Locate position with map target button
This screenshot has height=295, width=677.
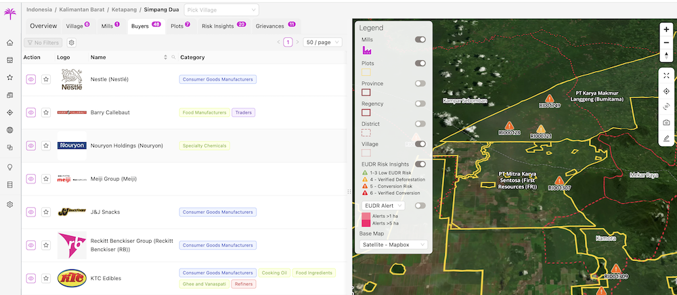tap(666, 91)
